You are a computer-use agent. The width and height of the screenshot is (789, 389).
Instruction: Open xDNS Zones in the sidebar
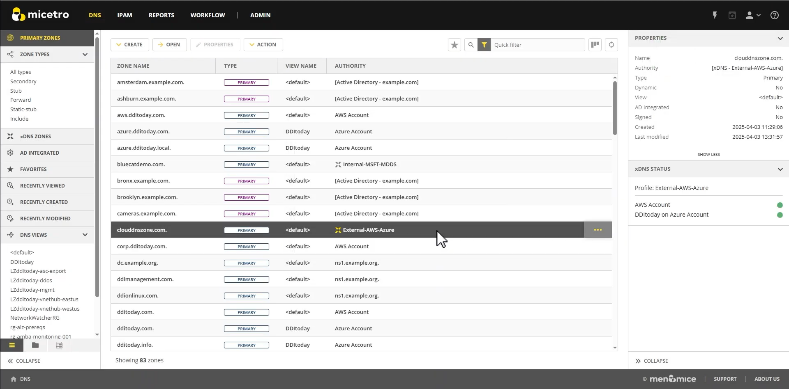tap(47, 136)
